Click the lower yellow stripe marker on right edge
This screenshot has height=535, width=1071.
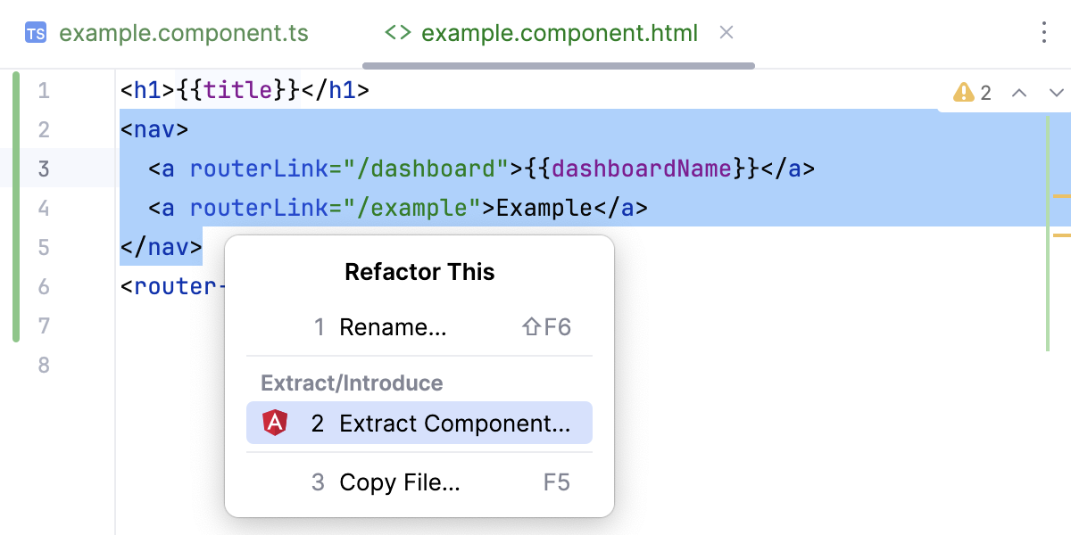[1061, 234]
